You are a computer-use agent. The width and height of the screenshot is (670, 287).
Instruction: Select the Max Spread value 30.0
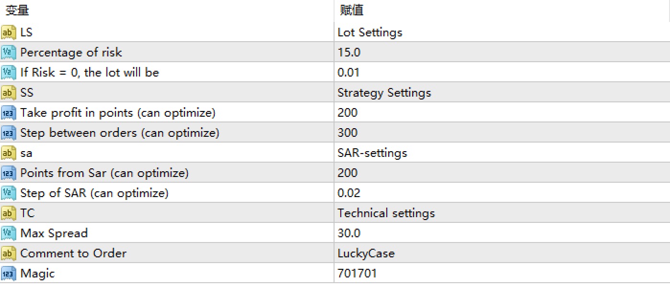click(349, 233)
